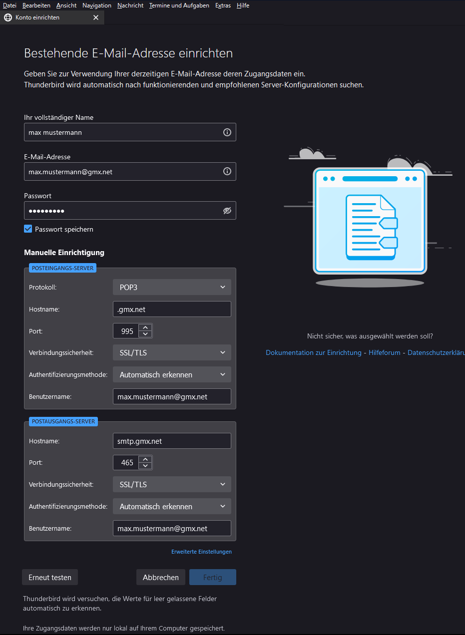The height and width of the screenshot is (635, 465).
Task: Open outgoing Authentifizierungsmethode dropdown
Action: point(172,506)
